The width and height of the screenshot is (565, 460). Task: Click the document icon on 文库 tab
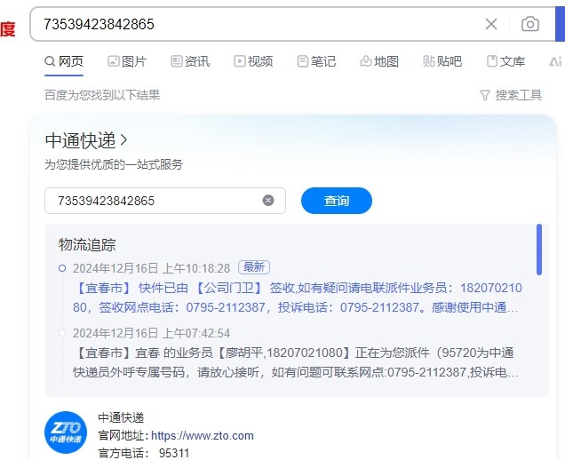coord(491,61)
